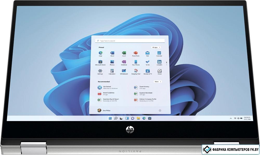
Task: Open the Edge pinned app
Action: click(x=100, y=54)
